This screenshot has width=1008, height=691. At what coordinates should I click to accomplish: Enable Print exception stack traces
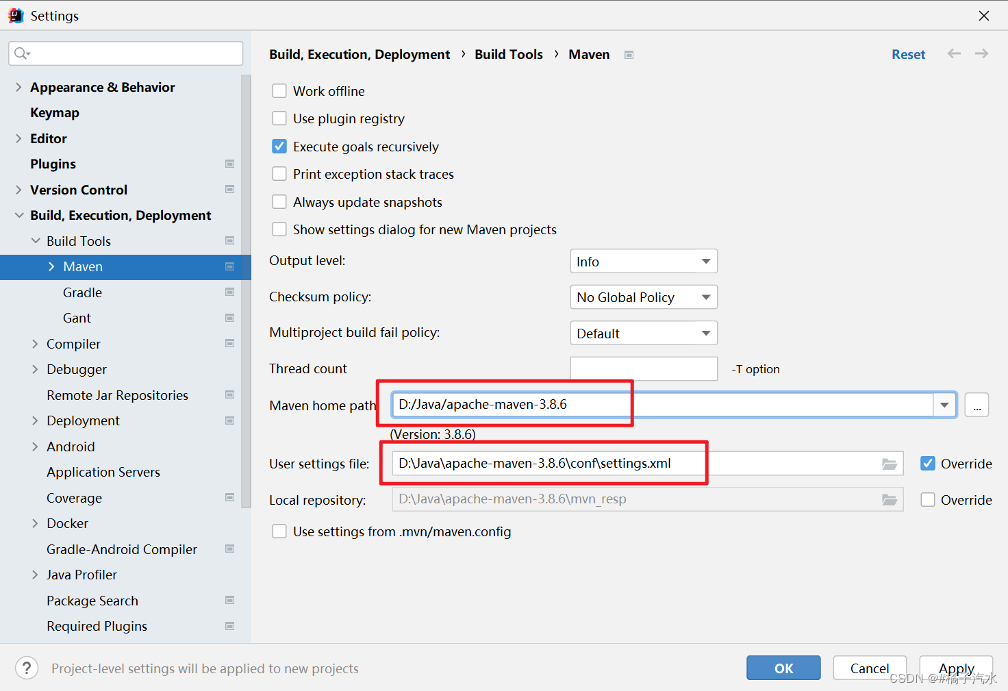pyautogui.click(x=279, y=174)
